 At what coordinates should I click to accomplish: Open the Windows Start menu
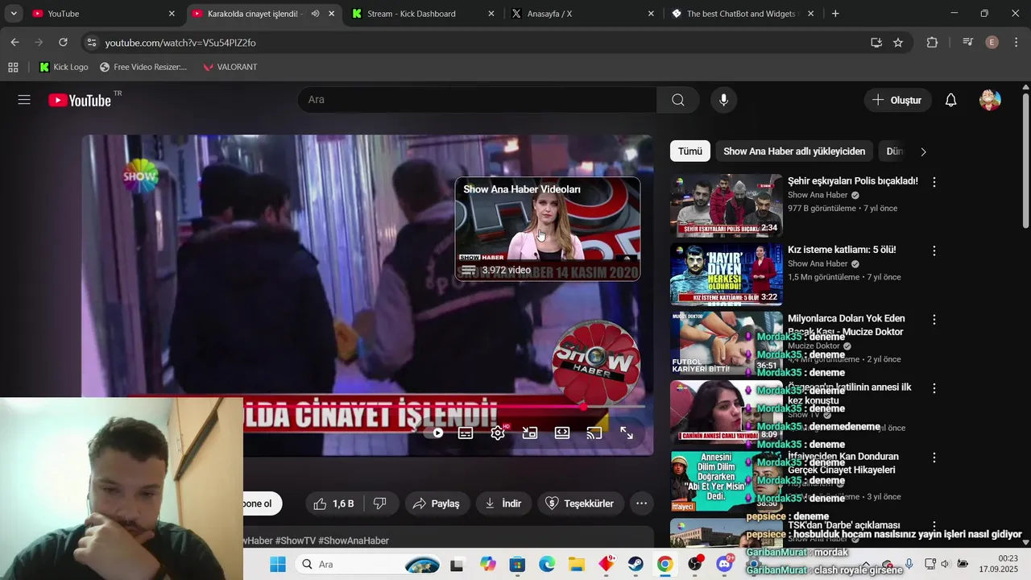pos(278,564)
